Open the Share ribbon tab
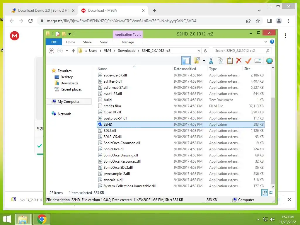This screenshot has width=300, height=225. point(87,42)
